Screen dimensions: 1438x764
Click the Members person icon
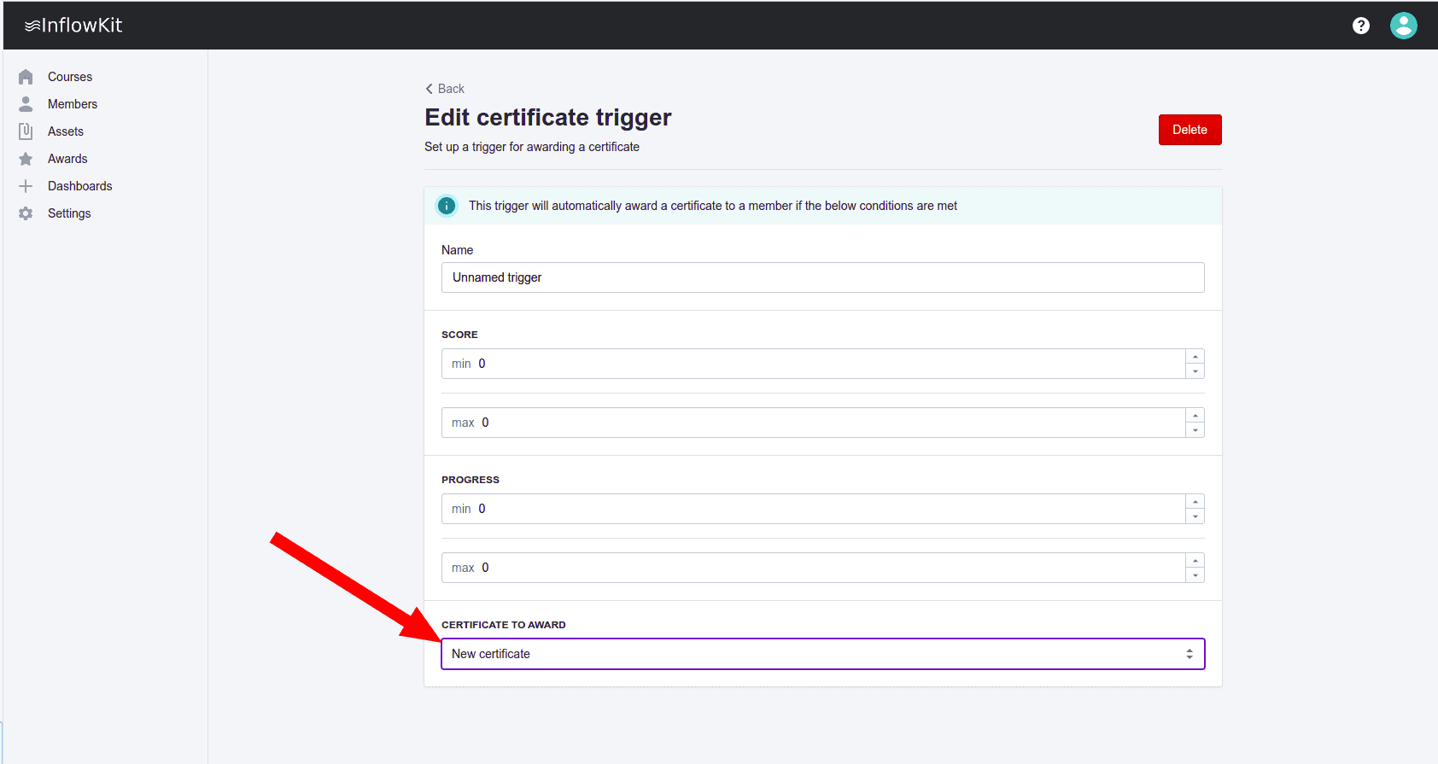[26, 104]
